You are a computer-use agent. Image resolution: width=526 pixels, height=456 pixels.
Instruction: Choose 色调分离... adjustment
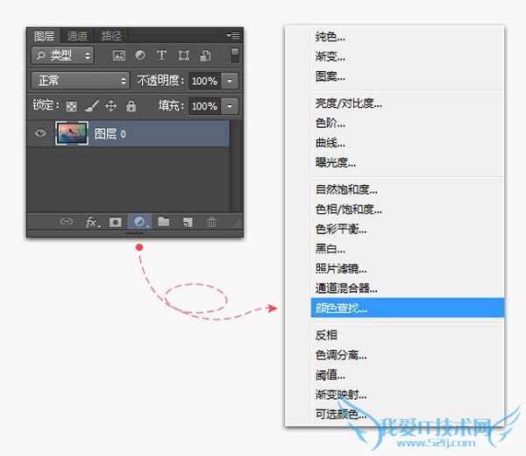click(408, 354)
